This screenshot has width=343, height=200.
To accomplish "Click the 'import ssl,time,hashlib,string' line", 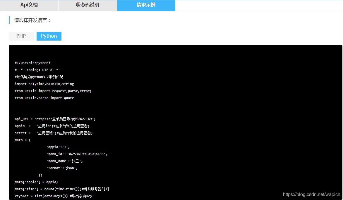I will tap(44, 84).
